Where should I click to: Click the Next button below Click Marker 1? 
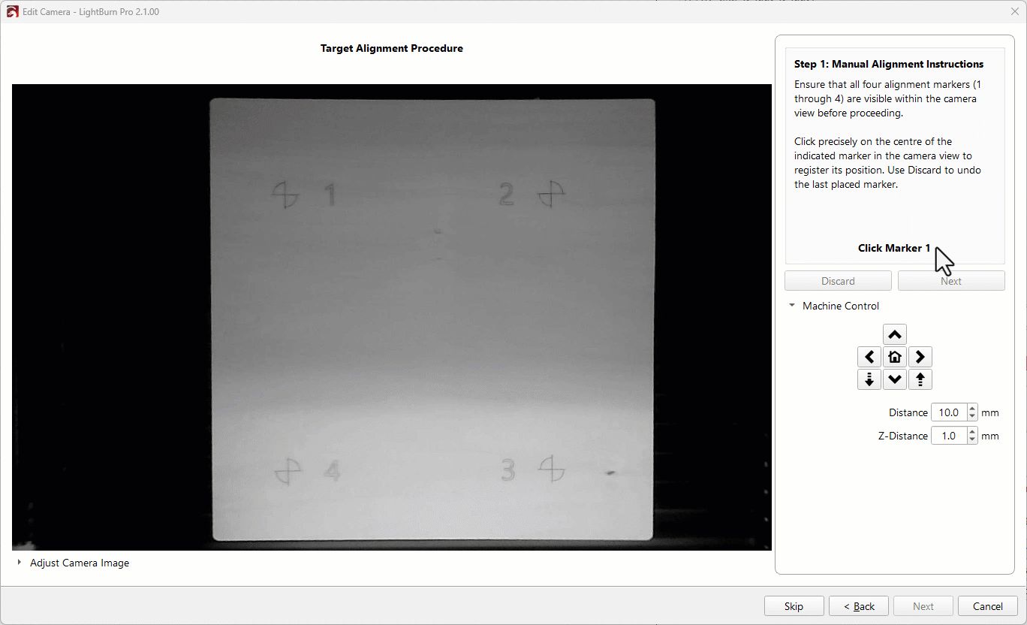(951, 281)
